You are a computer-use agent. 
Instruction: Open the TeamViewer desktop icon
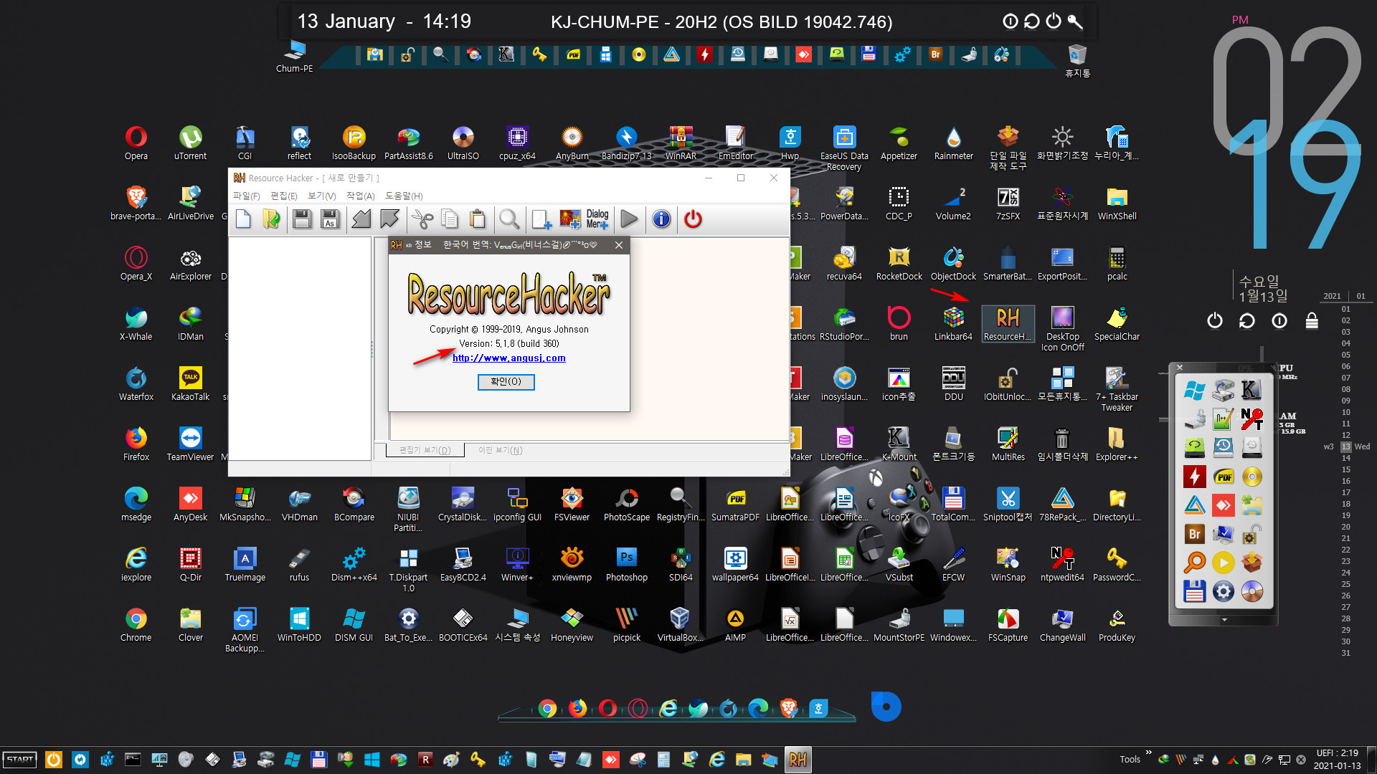pyautogui.click(x=190, y=444)
